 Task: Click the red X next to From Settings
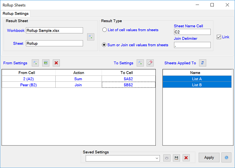coord(56,63)
